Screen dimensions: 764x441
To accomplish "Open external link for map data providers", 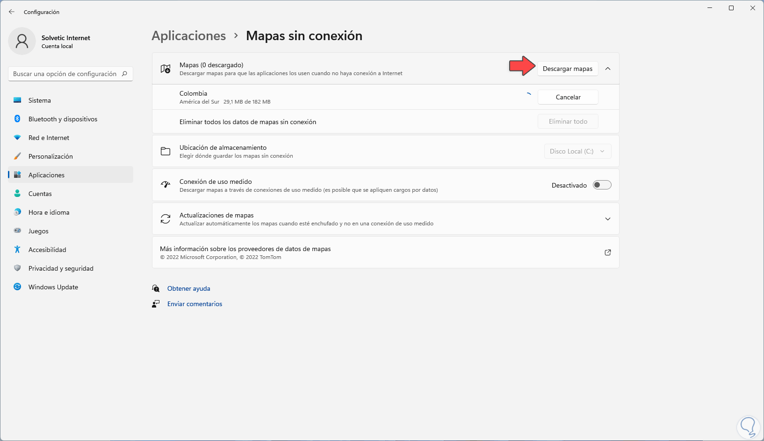I will (x=608, y=252).
